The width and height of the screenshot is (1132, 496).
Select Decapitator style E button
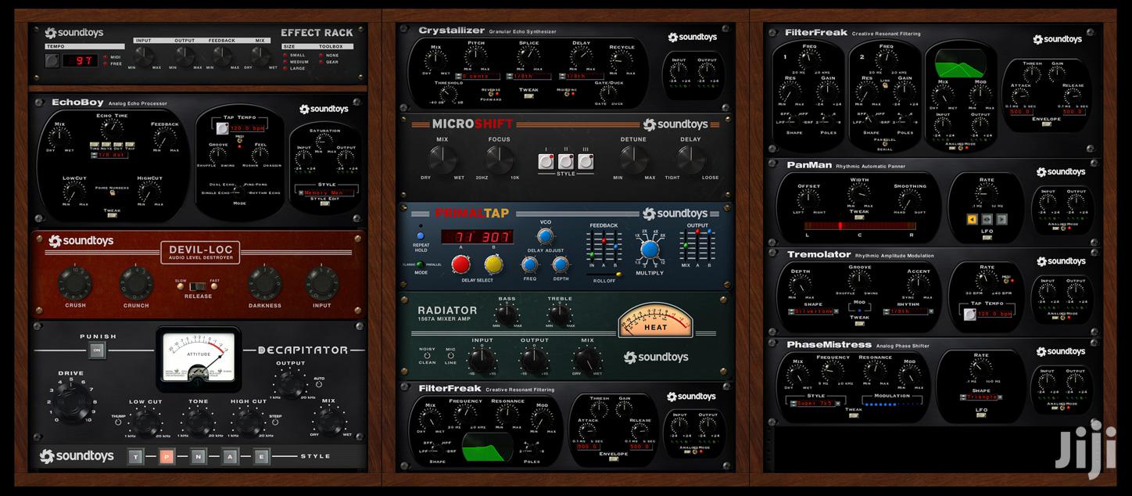point(261,456)
